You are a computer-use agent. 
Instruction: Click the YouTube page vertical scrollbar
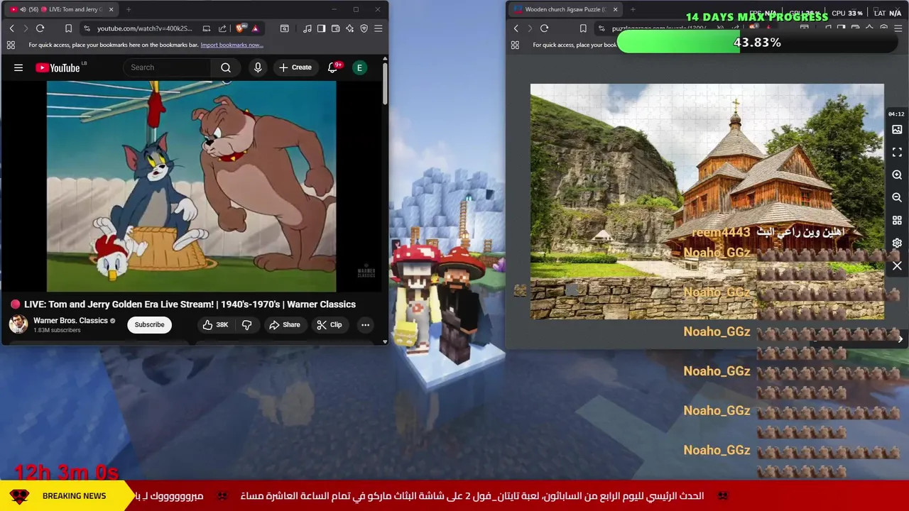click(385, 85)
